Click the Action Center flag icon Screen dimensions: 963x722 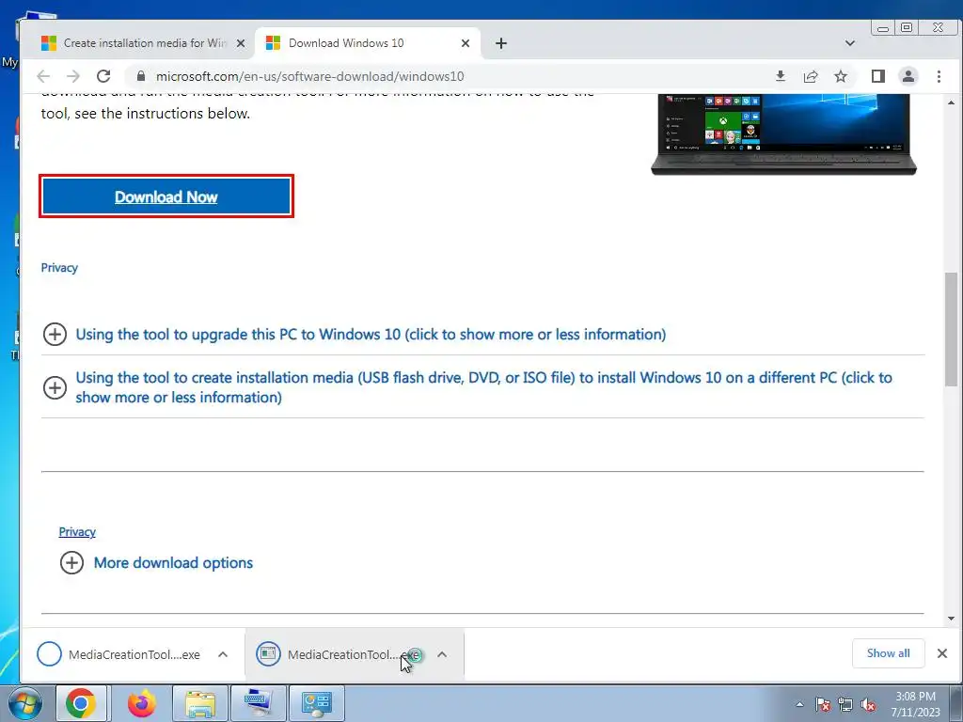click(823, 705)
